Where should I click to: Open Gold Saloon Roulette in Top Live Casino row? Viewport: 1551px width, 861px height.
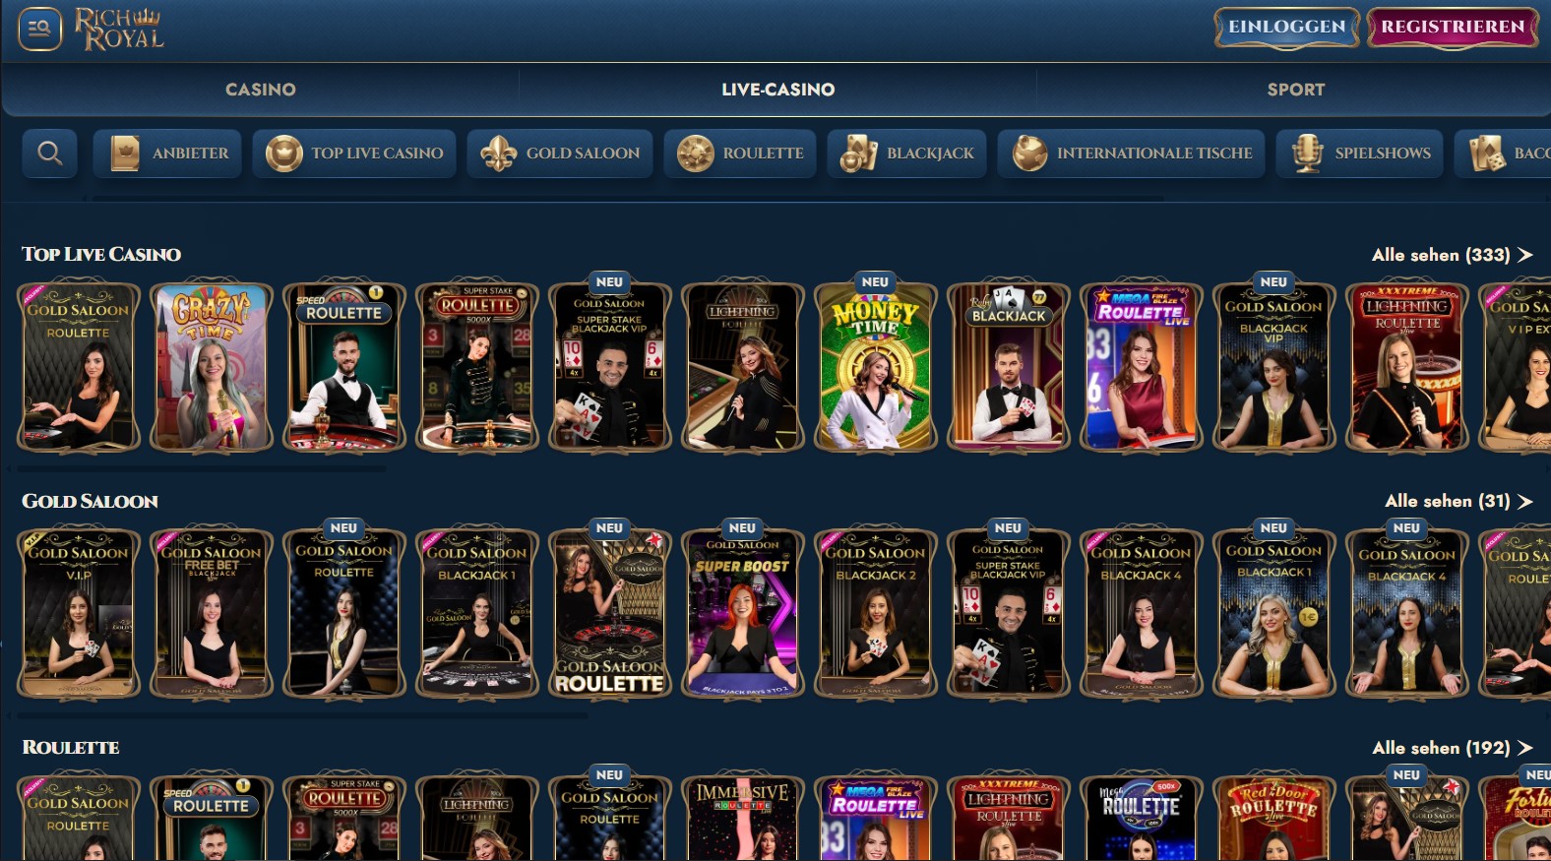[79, 366]
